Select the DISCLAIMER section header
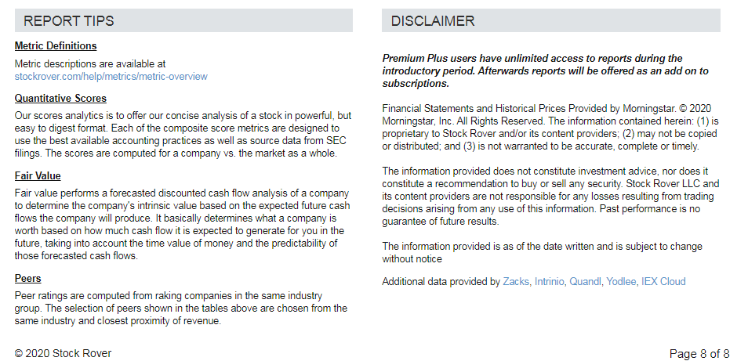Image resolution: width=748 pixels, height=361 pixels. [x=551, y=20]
